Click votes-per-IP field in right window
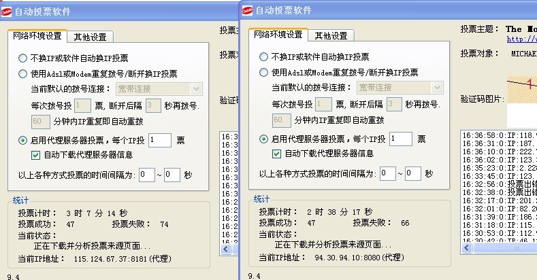 coord(401,139)
